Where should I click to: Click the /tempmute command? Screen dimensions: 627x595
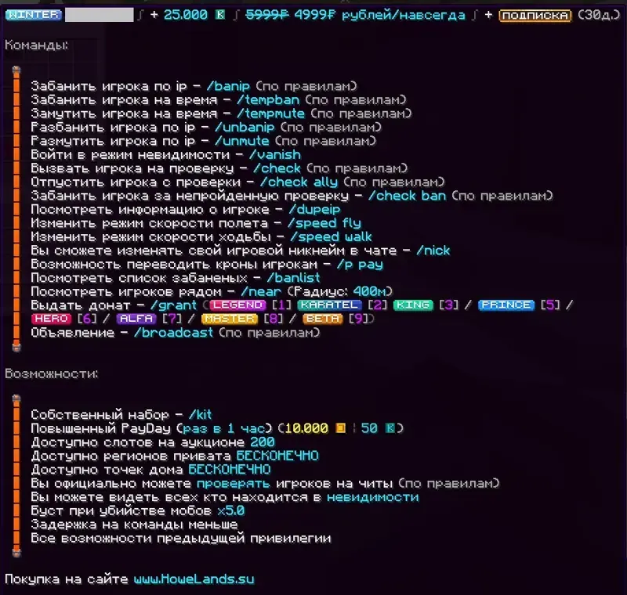pos(270,114)
